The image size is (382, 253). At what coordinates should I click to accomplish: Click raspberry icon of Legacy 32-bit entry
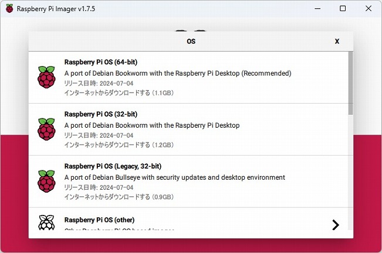pyautogui.click(x=46, y=181)
